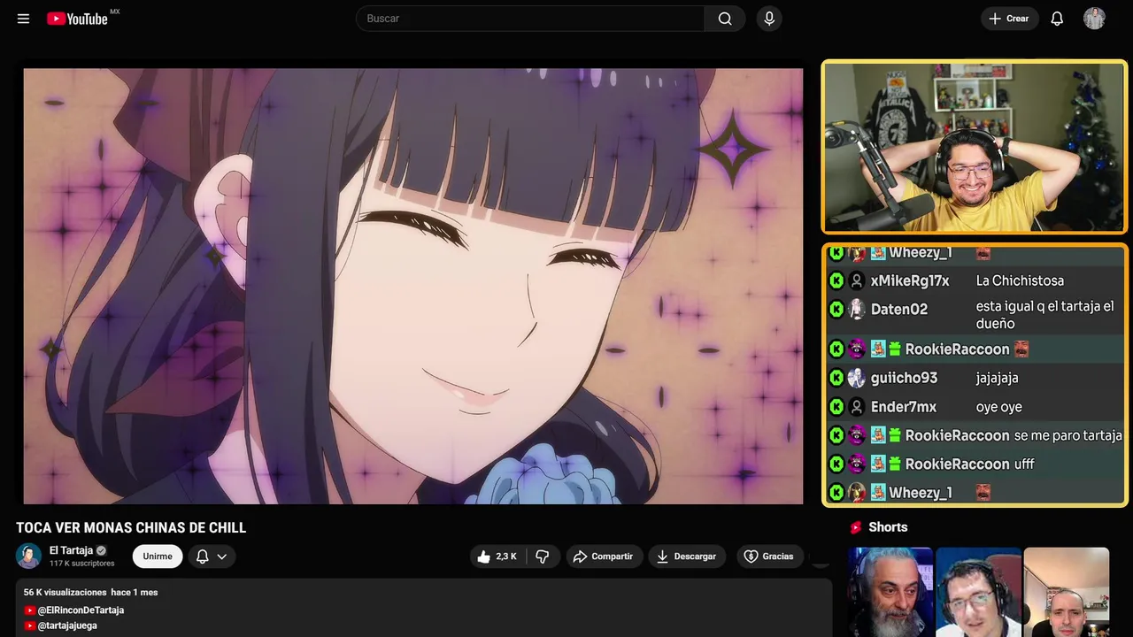
Task: Click the Shorts section heading
Action: [x=888, y=527]
